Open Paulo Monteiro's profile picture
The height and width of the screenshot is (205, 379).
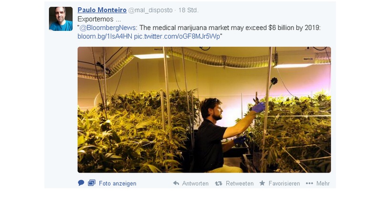(x=61, y=19)
